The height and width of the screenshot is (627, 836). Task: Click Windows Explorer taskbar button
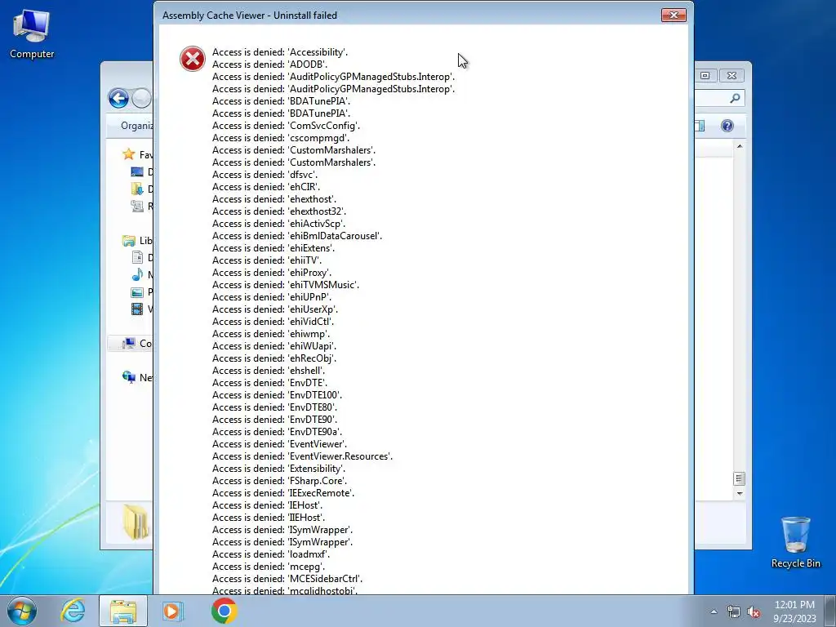click(123, 611)
